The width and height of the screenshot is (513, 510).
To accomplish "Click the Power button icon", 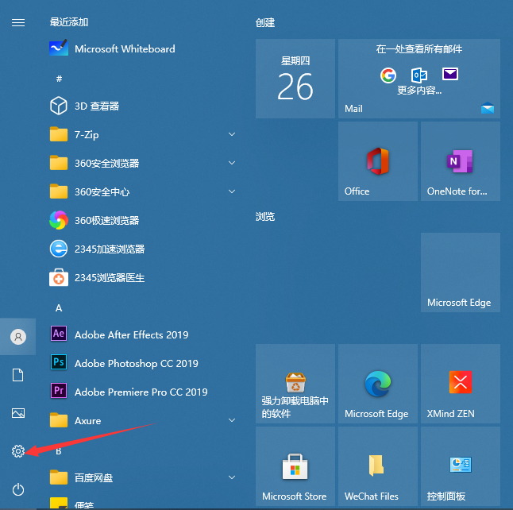I will tap(17, 489).
